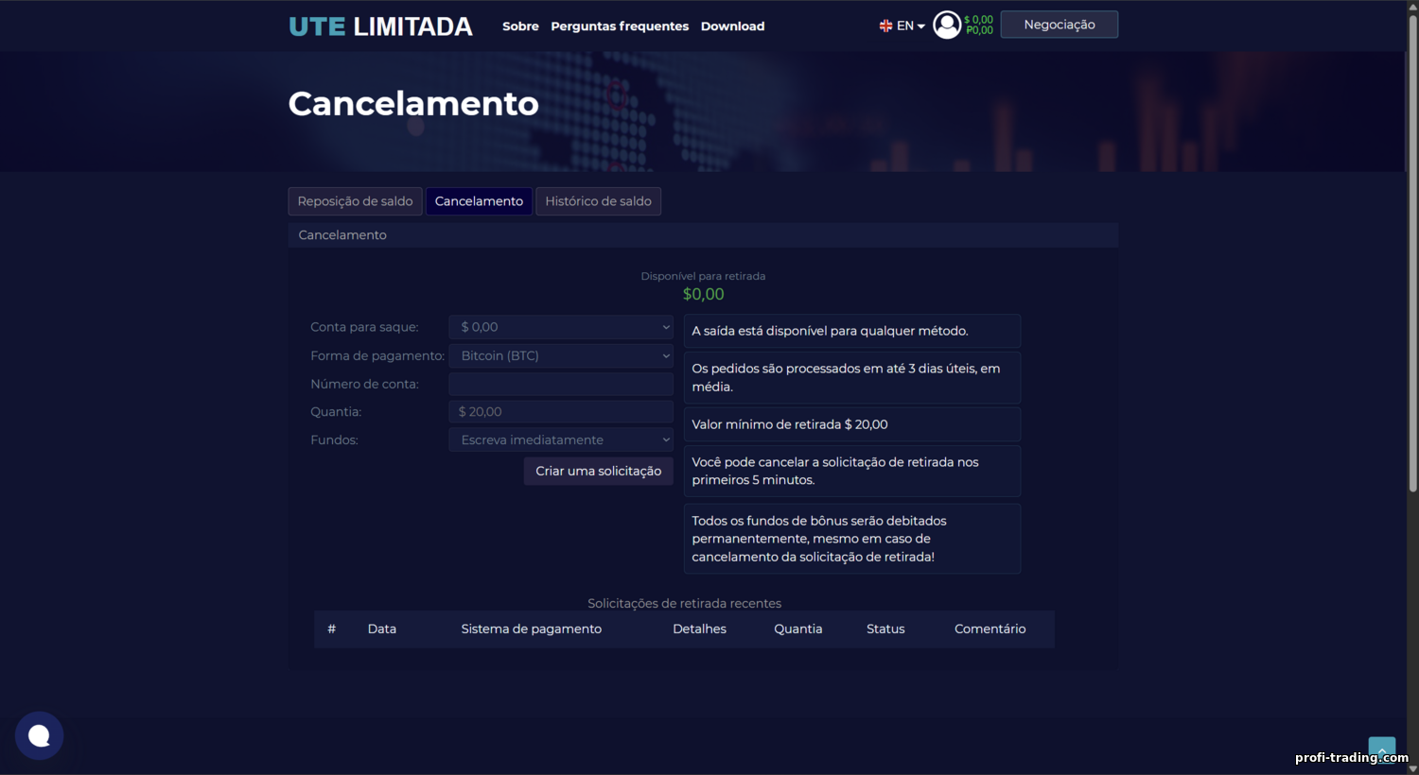
Task: Open the Histórico de saldo tab
Action: click(598, 201)
